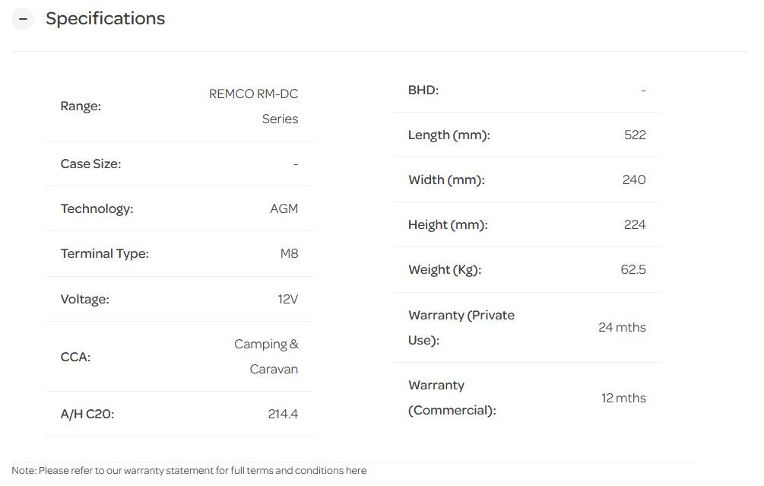The width and height of the screenshot is (764, 486).
Task: Click the Technology AGM value
Action: (284, 208)
